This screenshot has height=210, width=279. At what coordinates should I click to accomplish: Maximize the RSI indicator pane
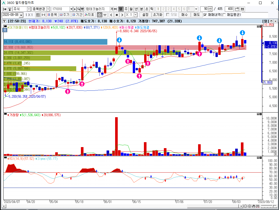tap(258, 158)
